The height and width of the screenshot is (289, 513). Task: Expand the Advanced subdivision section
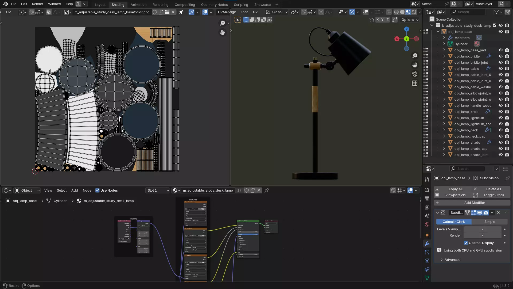pyautogui.click(x=450, y=260)
